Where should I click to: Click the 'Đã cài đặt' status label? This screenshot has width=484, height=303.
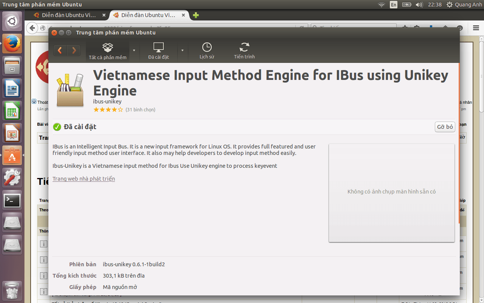pos(80,127)
